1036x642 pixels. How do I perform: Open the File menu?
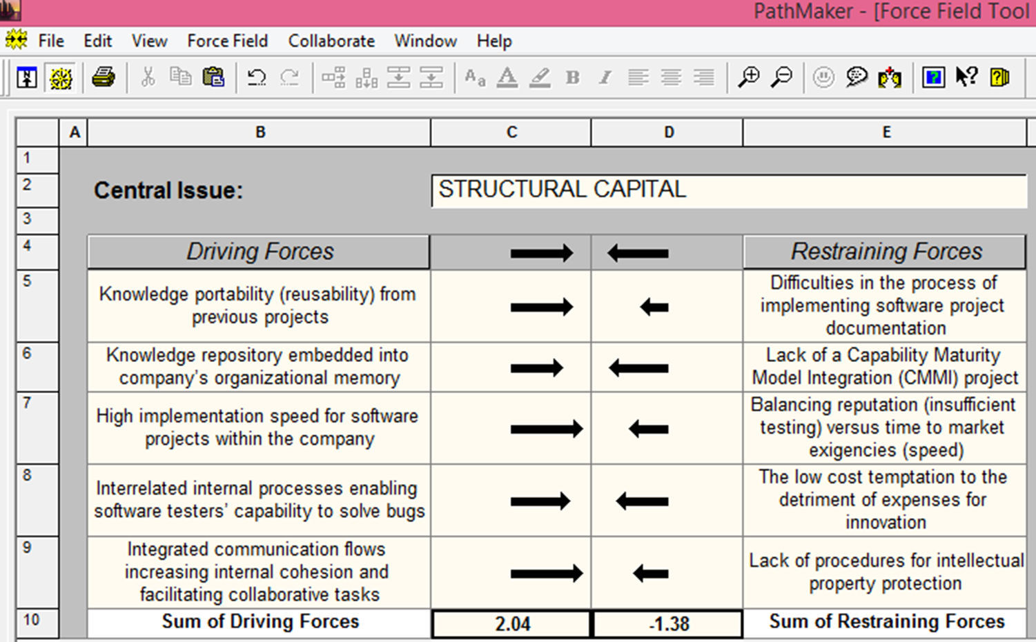pyautogui.click(x=51, y=41)
